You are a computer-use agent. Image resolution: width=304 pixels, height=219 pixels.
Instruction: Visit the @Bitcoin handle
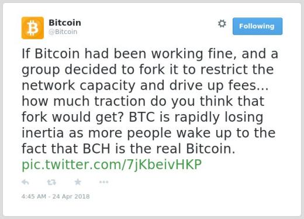[x=63, y=32]
